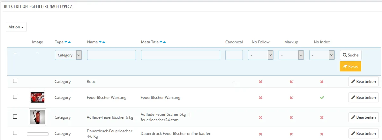Click Bearbeiten for the Root row
Viewport: 382px width, 140px height.
click(364, 82)
